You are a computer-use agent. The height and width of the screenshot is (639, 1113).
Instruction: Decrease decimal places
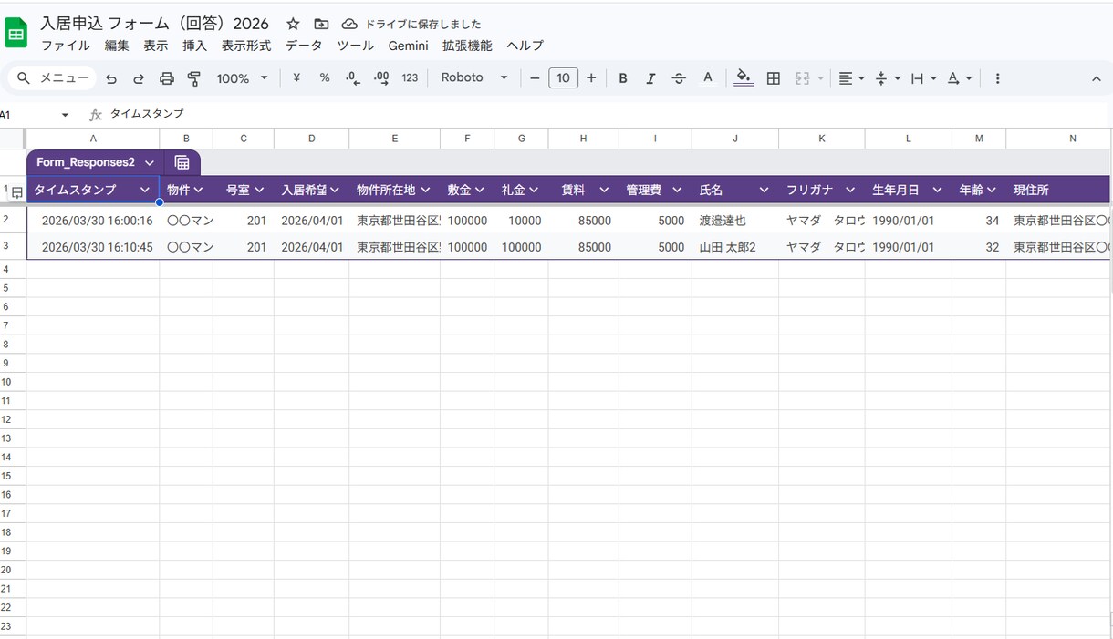(353, 78)
